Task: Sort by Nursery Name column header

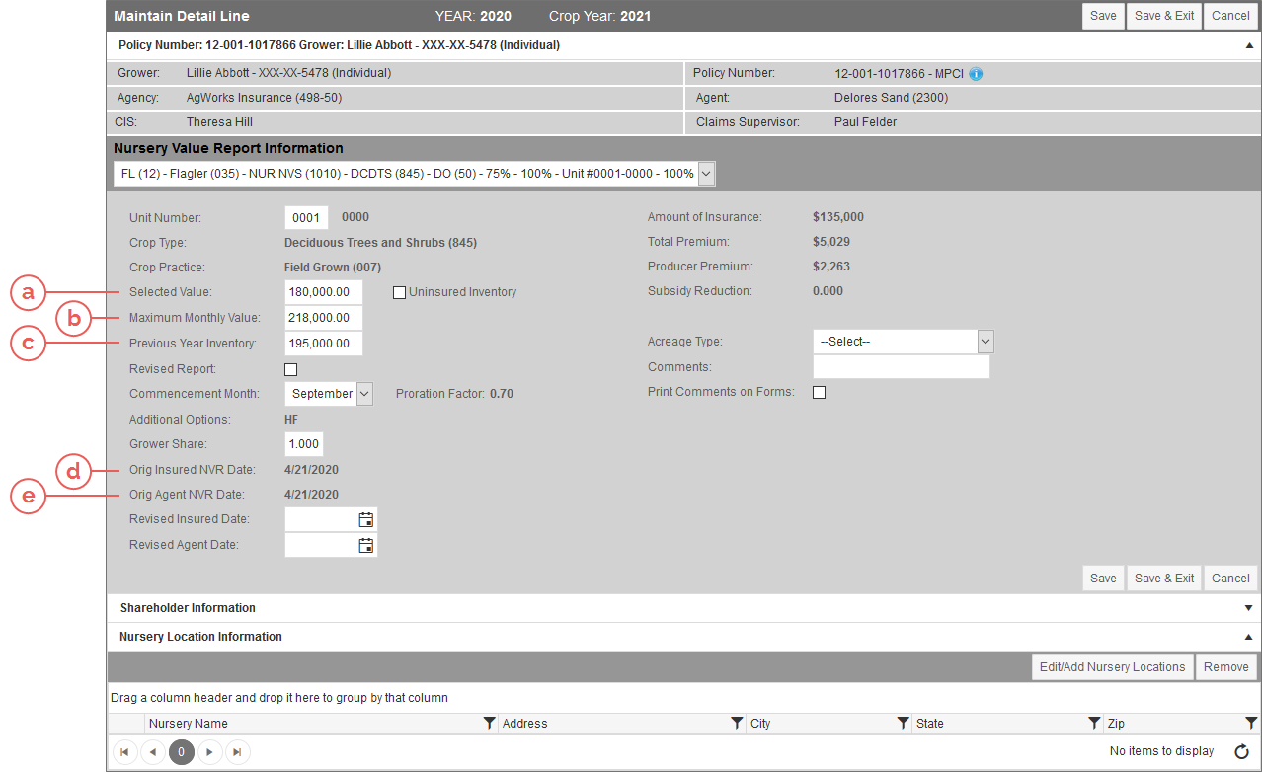Action: (188, 724)
